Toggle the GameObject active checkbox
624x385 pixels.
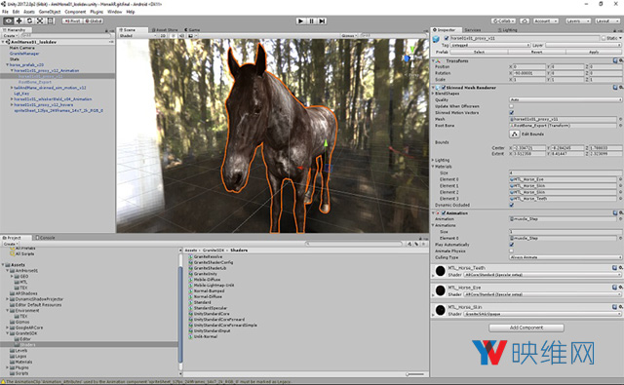point(447,38)
